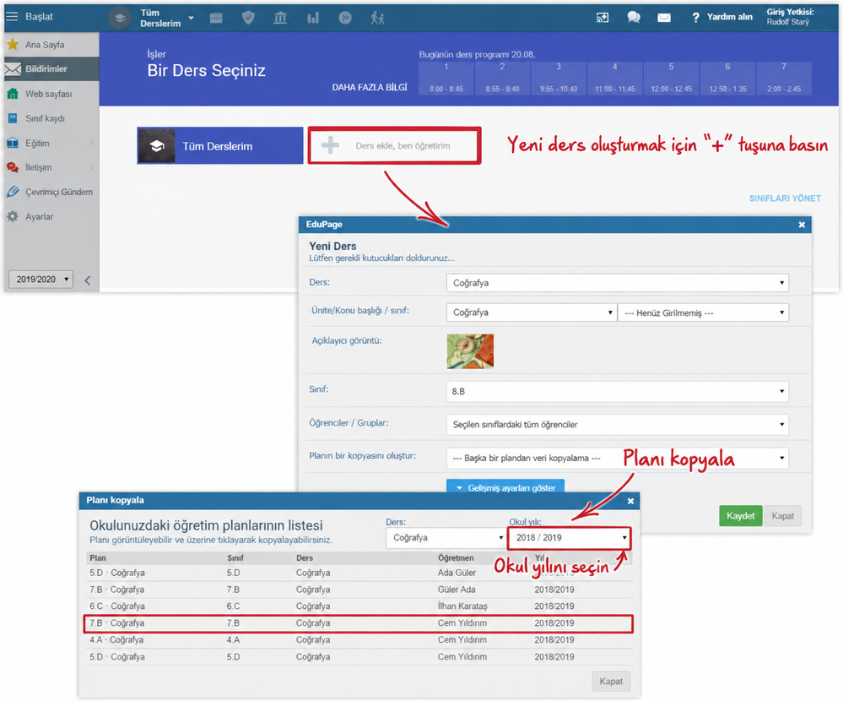This screenshot has height=701, width=843.
Task: Open the 2019/2020 school year selector
Action: [41, 280]
